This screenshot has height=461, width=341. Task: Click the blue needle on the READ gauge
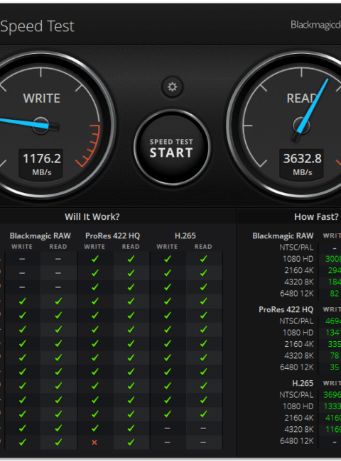[x=313, y=106]
